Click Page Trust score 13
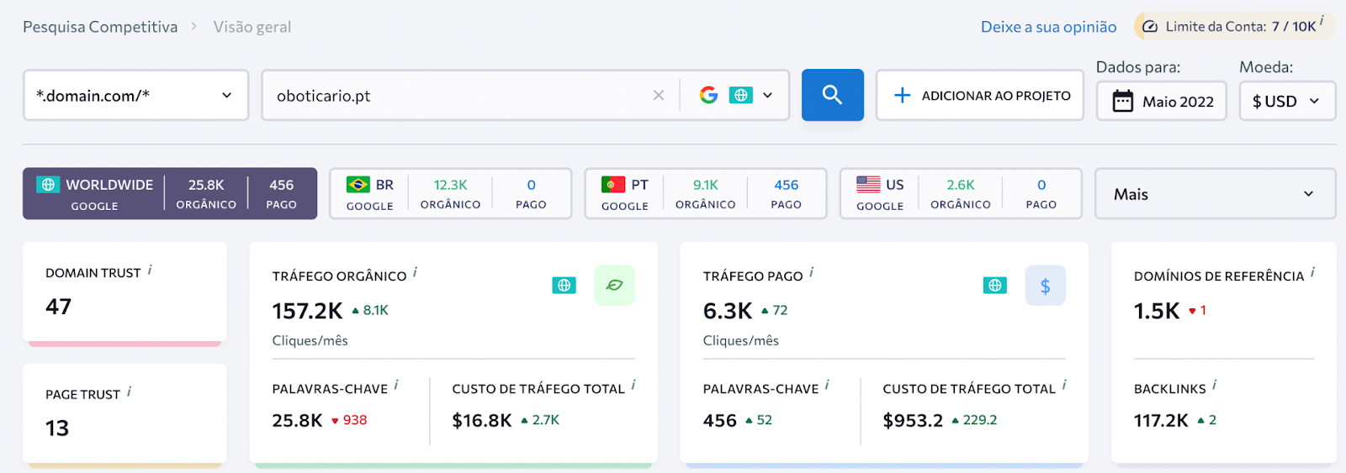The image size is (1346, 473). [57, 428]
